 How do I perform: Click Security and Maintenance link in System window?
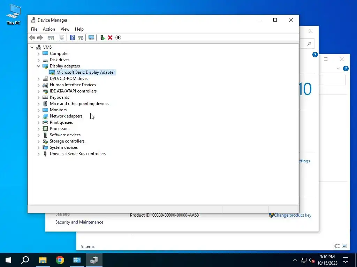[79, 222]
